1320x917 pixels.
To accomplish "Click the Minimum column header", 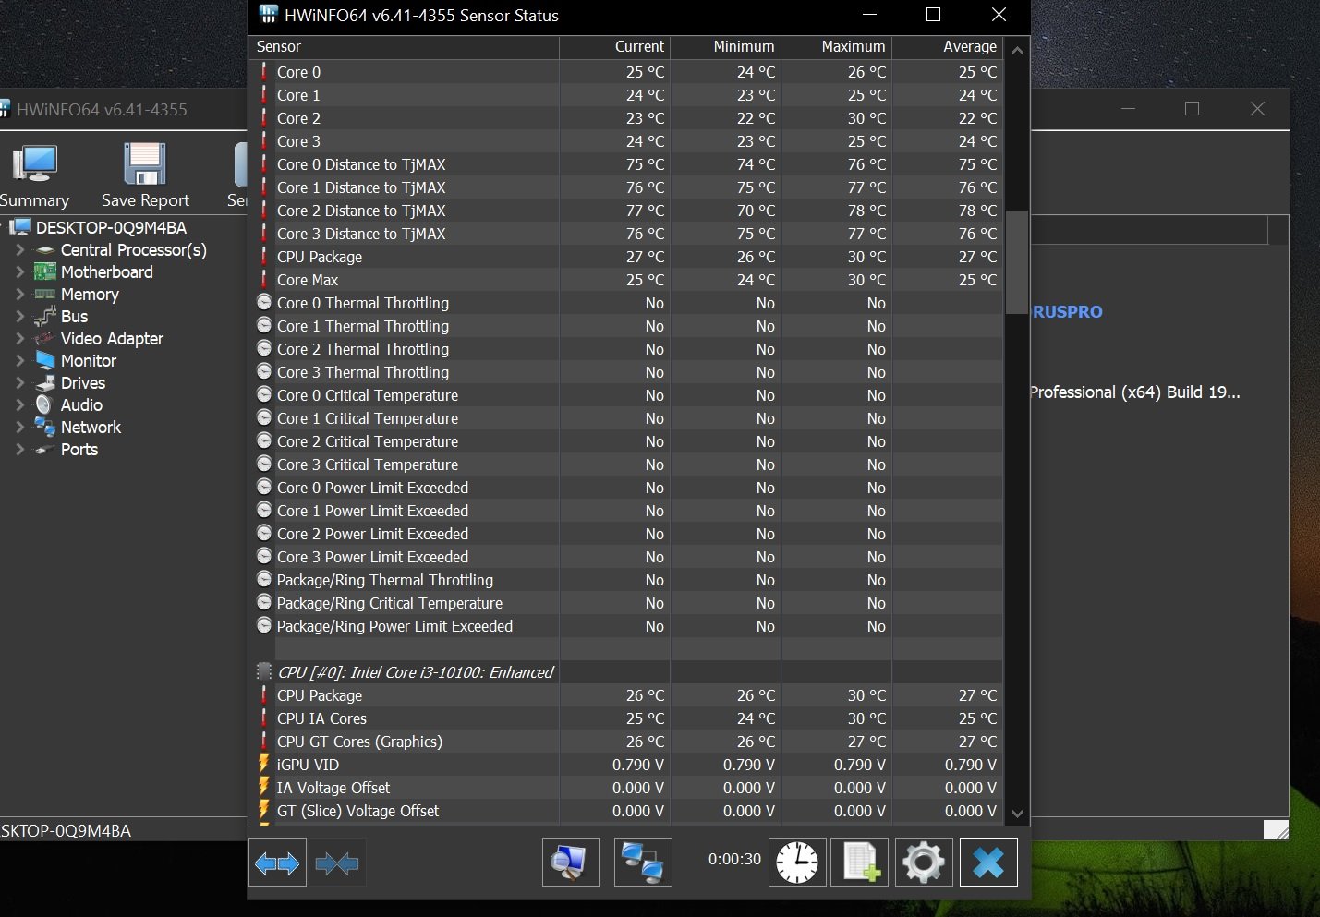I will 726,47.
